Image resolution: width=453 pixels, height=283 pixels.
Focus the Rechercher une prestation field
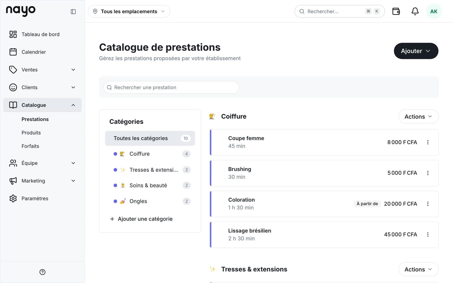pos(171,87)
